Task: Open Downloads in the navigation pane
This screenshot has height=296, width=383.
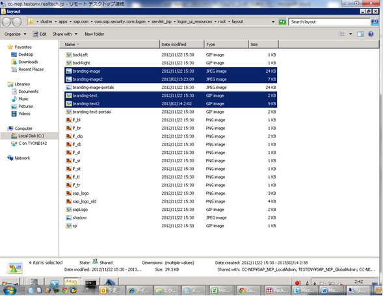Action: 28,62
